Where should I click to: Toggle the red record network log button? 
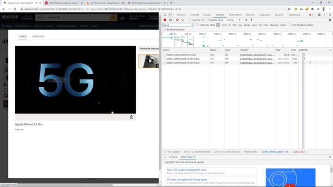point(165,20)
